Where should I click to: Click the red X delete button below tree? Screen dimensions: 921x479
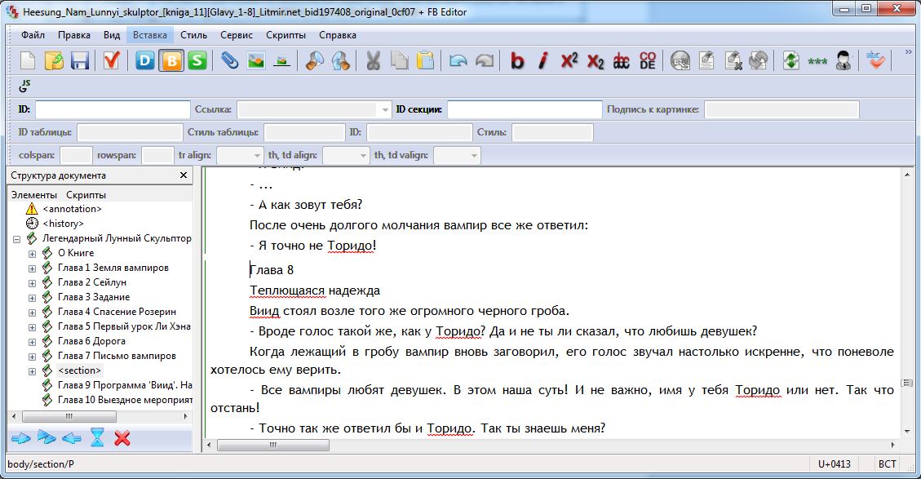(x=122, y=439)
